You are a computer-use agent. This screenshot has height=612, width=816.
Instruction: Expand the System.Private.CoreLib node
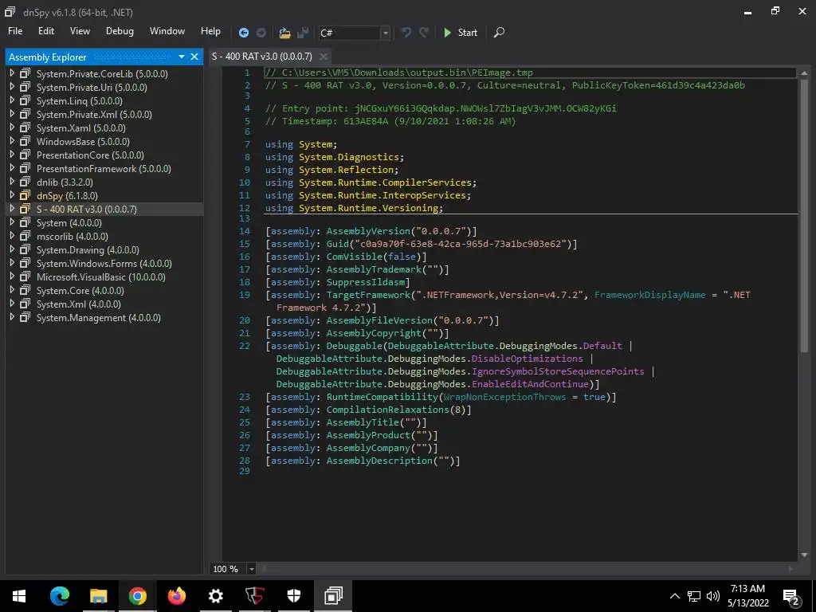point(12,73)
